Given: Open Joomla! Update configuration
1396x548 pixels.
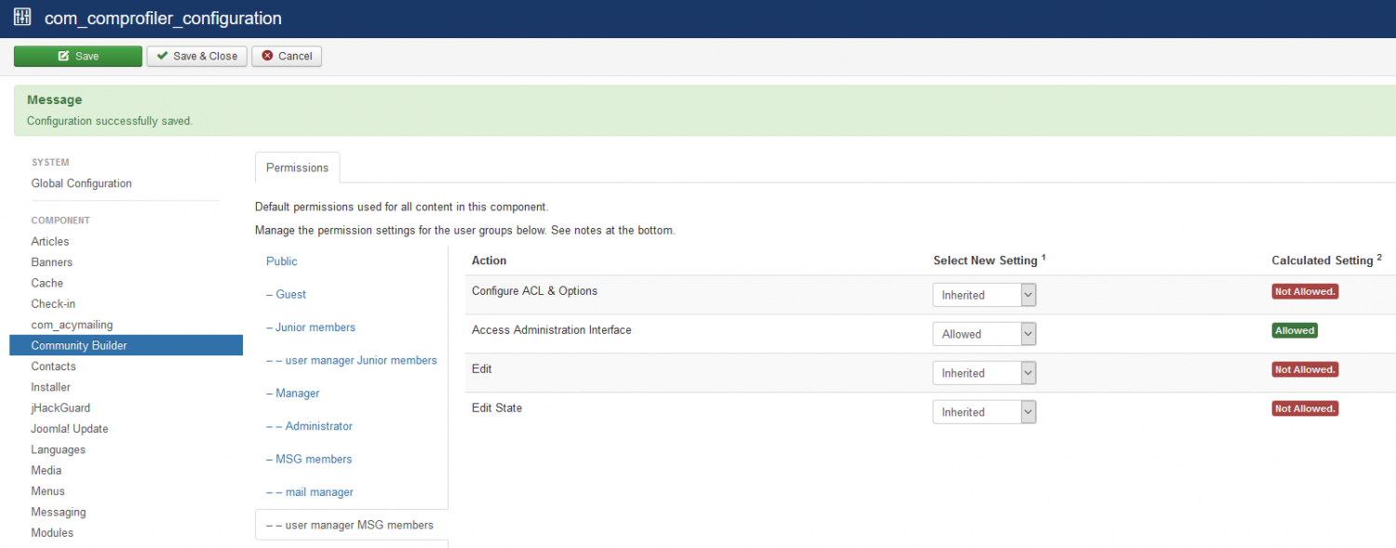Looking at the screenshot, I should pos(70,429).
